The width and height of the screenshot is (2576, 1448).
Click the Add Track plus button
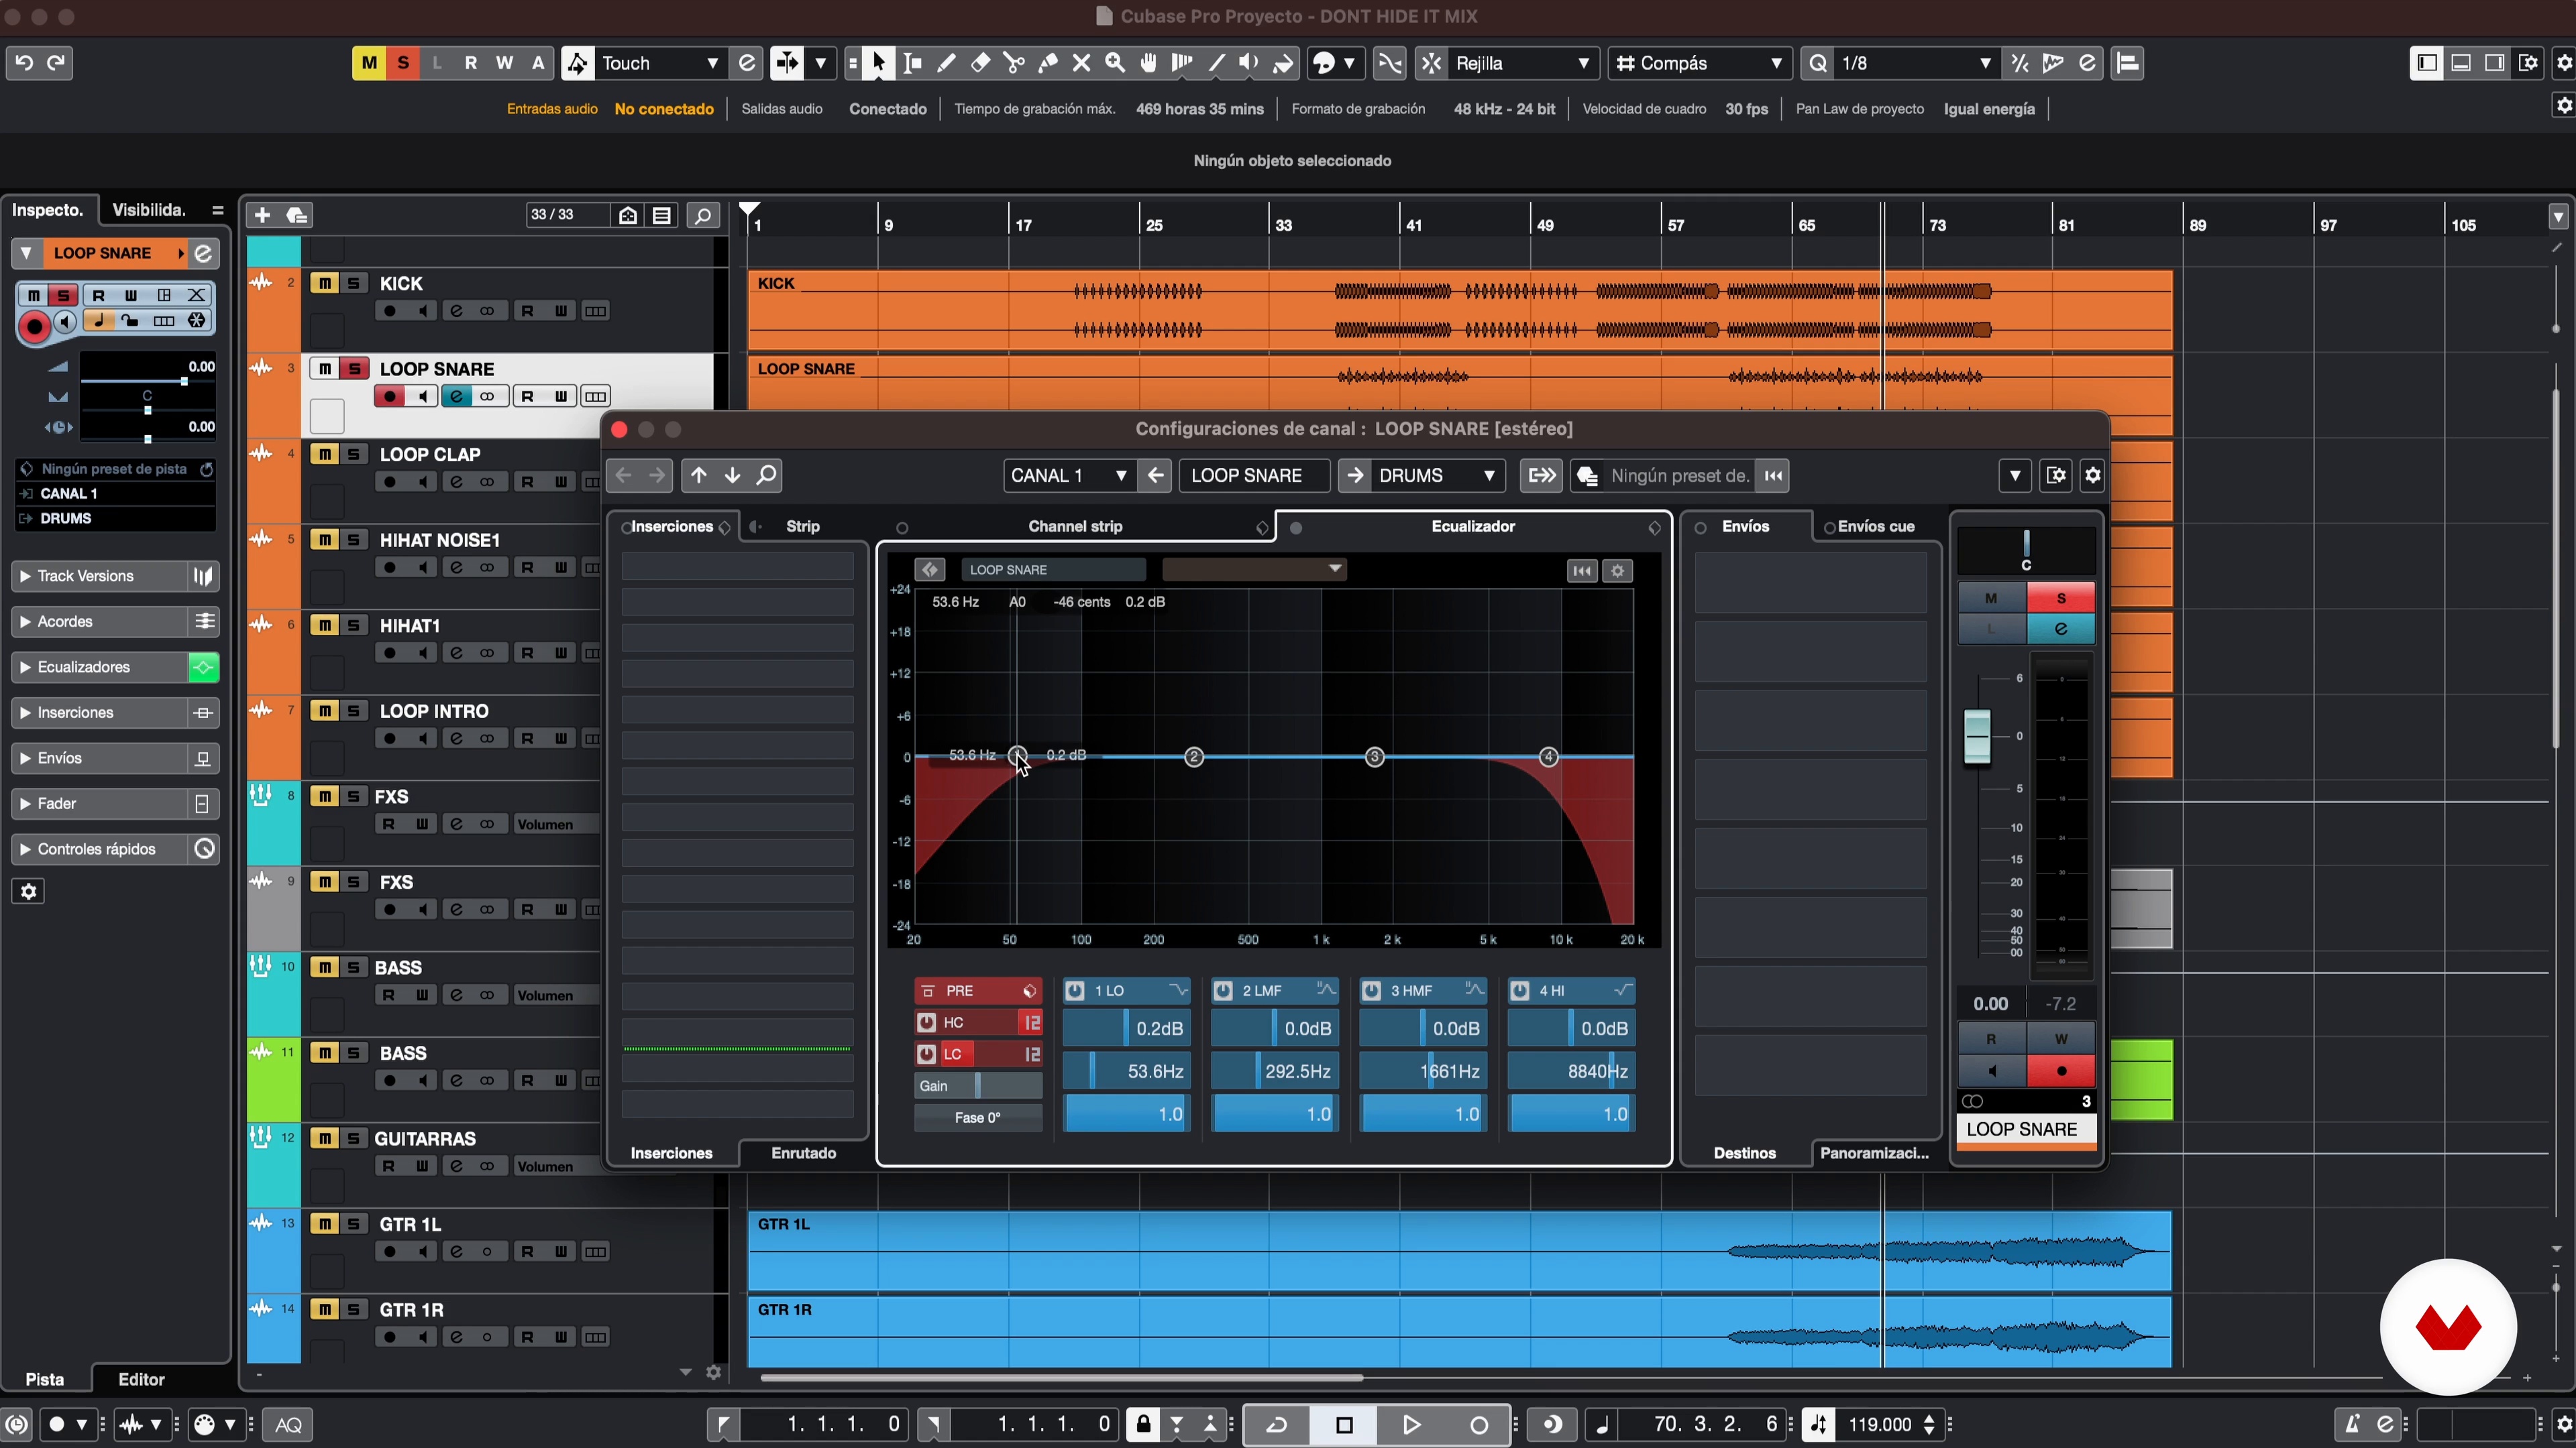point(262,215)
